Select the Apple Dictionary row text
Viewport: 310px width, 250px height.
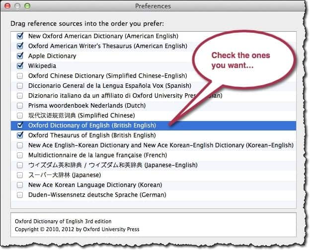tap(52, 56)
